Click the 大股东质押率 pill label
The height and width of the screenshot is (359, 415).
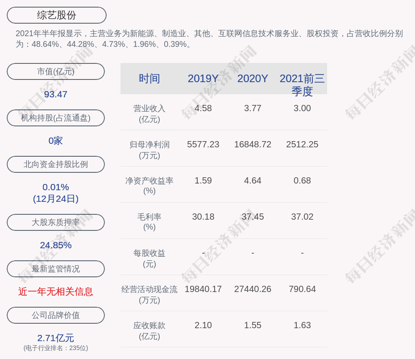pyautogui.click(x=56, y=222)
